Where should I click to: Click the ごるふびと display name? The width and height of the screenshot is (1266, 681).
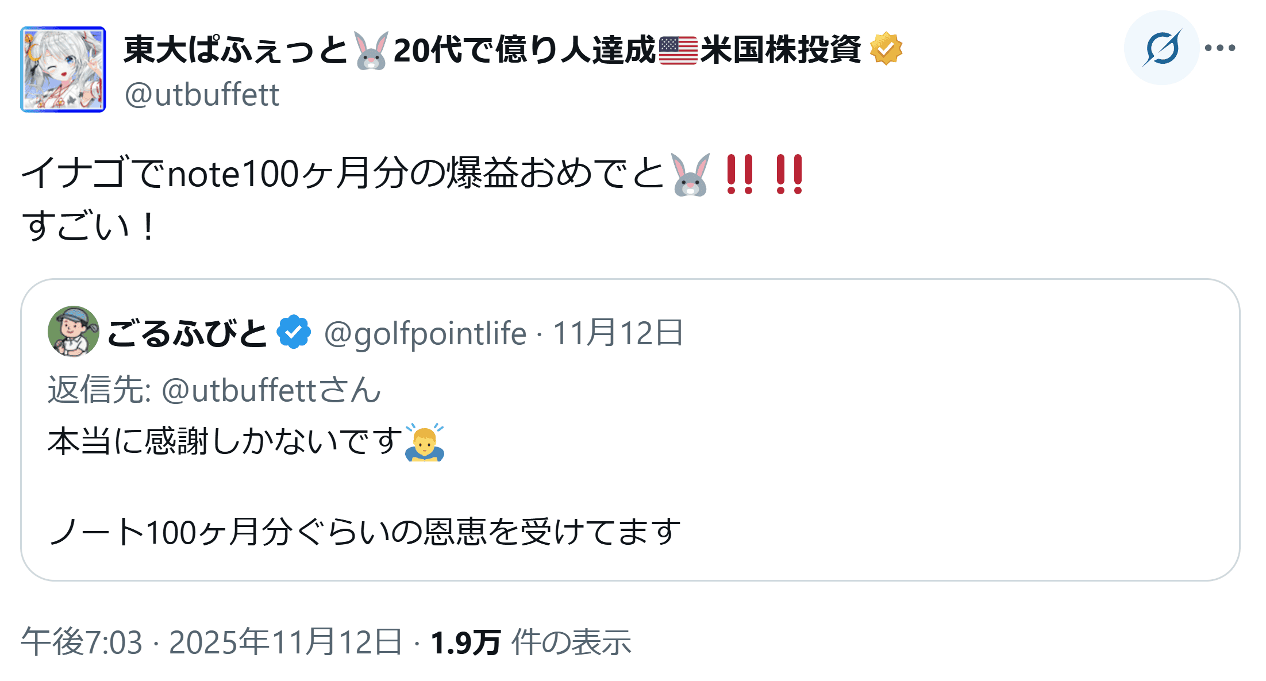point(187,333)
